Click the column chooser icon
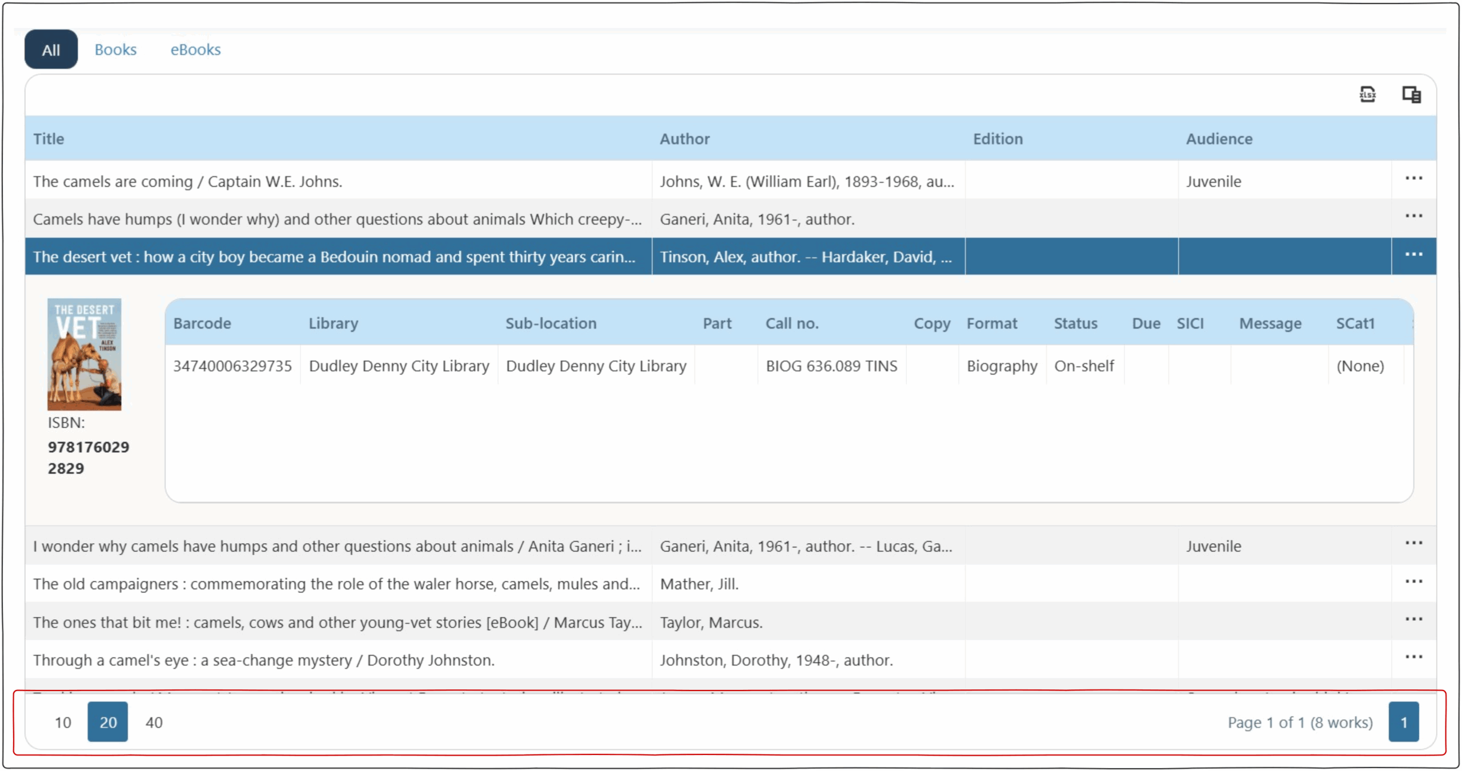 tap(1411, 94)
